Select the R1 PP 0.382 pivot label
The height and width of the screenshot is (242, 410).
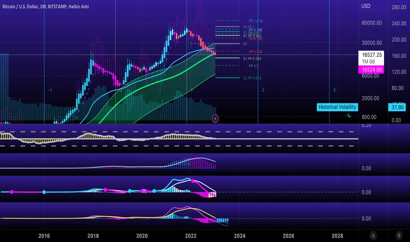click(x=252, y=36)
